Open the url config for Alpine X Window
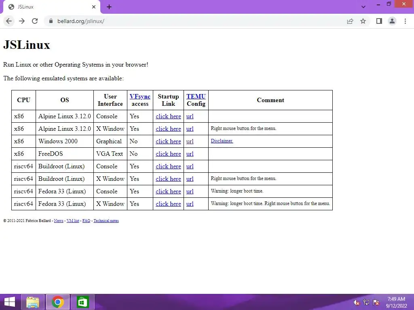Screen dimensions: 414x310 click(190, 129)
